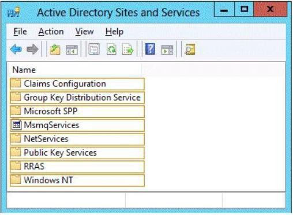Click the Forward arrow toolbar icon
Viewport: 293px width, 215px height.
[x=32, y=49]
